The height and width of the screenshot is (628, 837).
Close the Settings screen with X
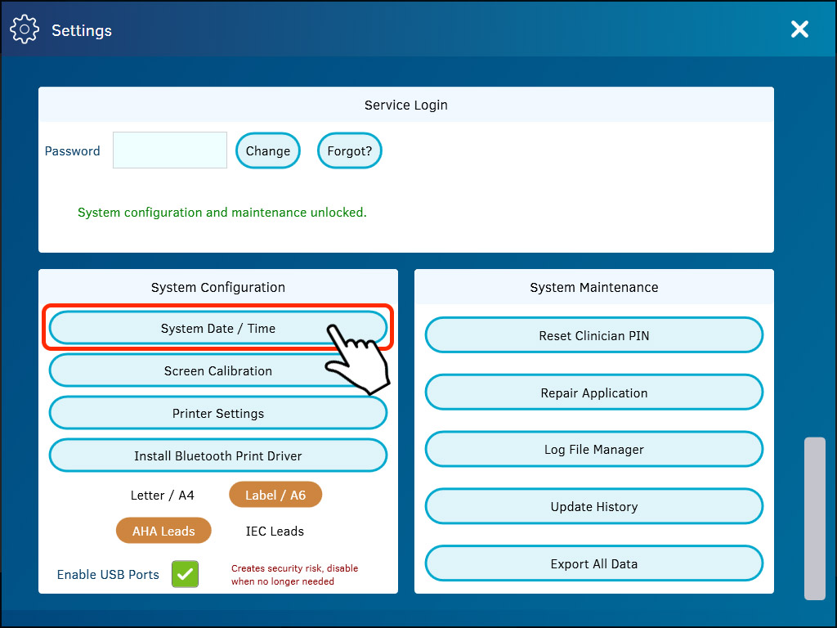(799, 29)
